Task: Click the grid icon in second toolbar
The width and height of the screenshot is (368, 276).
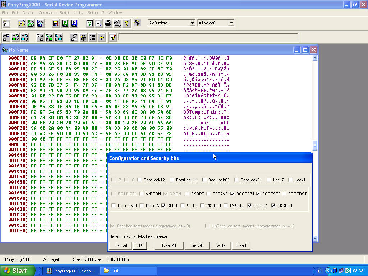Action: click(92, 37)
